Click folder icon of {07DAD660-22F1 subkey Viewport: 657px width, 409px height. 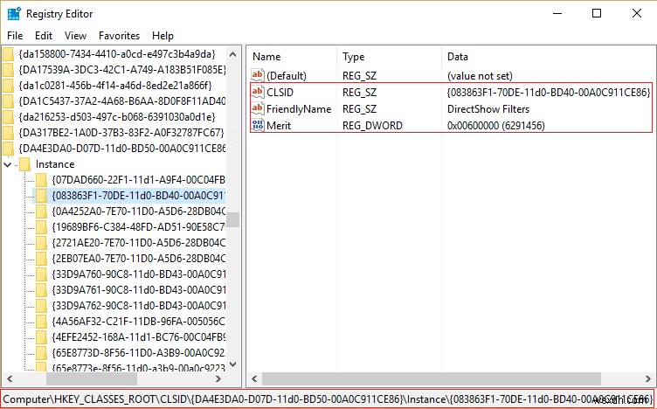[41, 180]
